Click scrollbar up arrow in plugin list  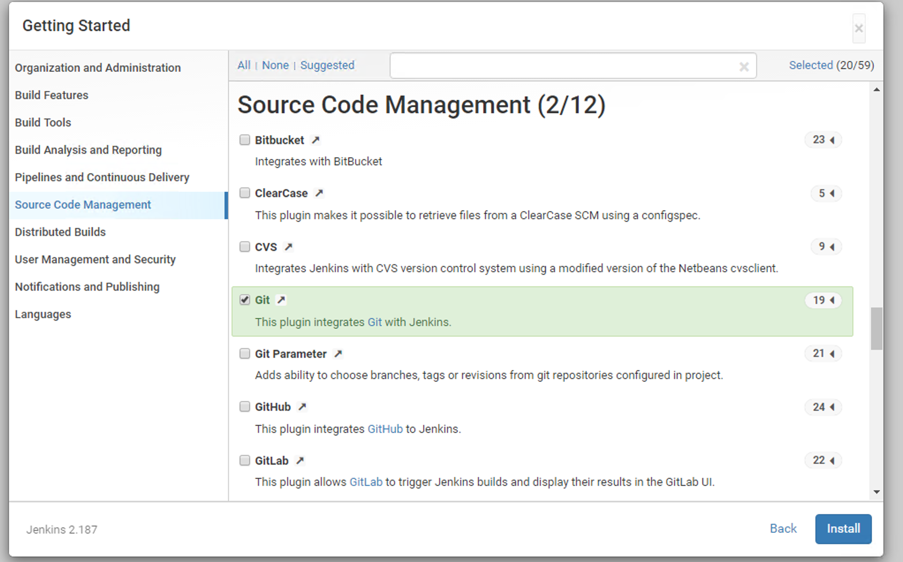click(x=876, y=90)
